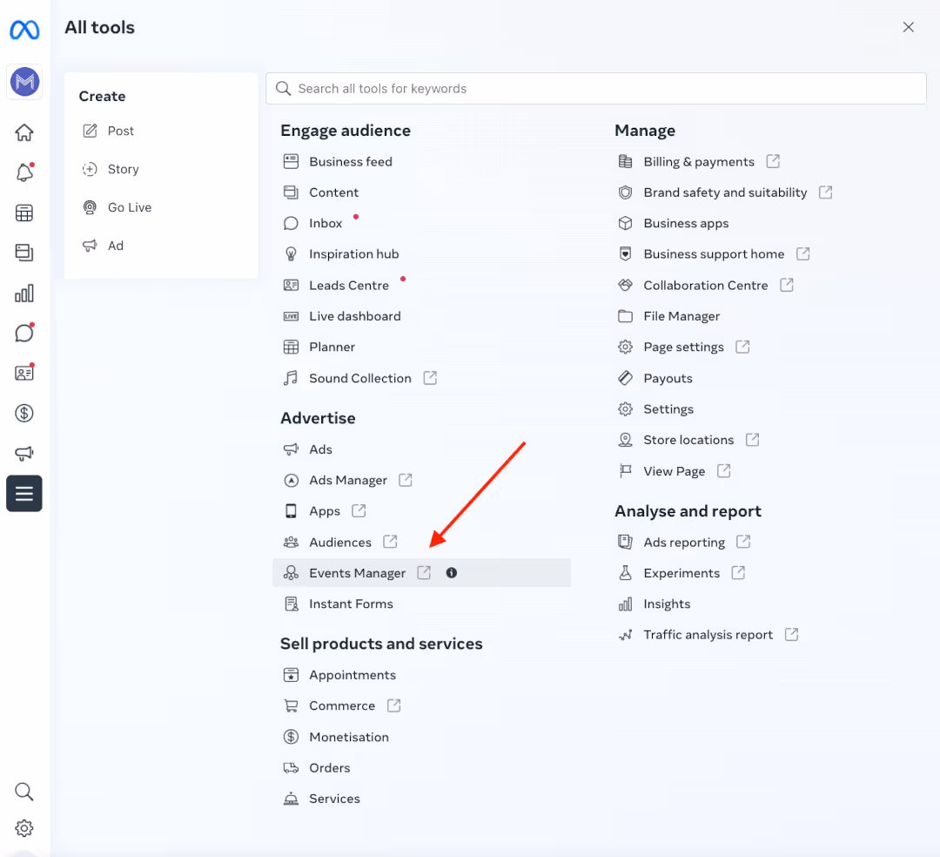Click the Search all tools field
The image size is (940, 857).
click(x=596, y=89)
